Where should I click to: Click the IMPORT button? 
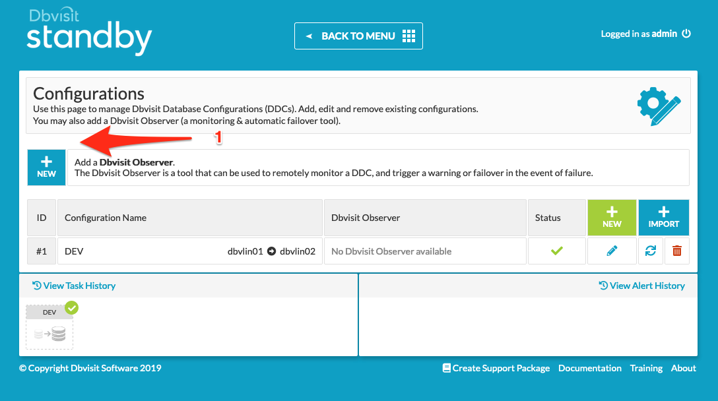(x=663, y=218)
